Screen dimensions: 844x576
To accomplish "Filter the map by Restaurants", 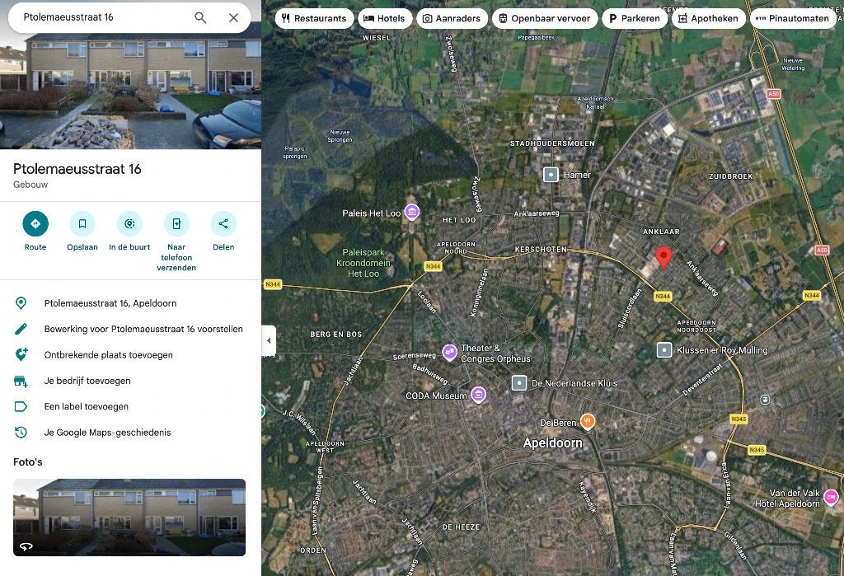I will point(314,18).
